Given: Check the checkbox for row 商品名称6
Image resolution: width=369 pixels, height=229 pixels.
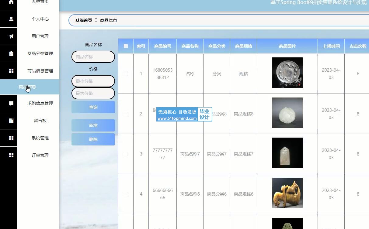Looking at the screenshot, I should coord(126,194).
